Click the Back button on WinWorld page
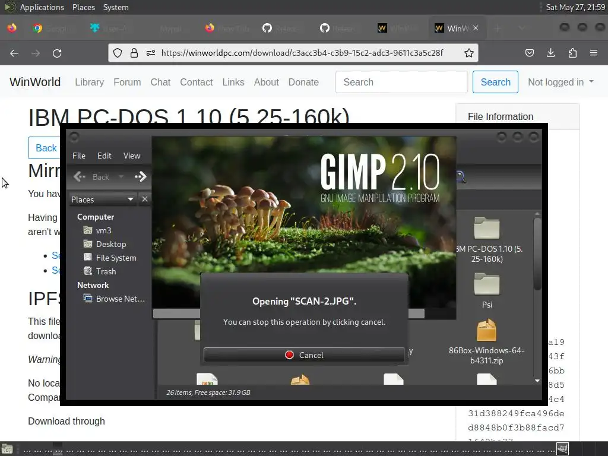The image size is (608, 456). 44,148
